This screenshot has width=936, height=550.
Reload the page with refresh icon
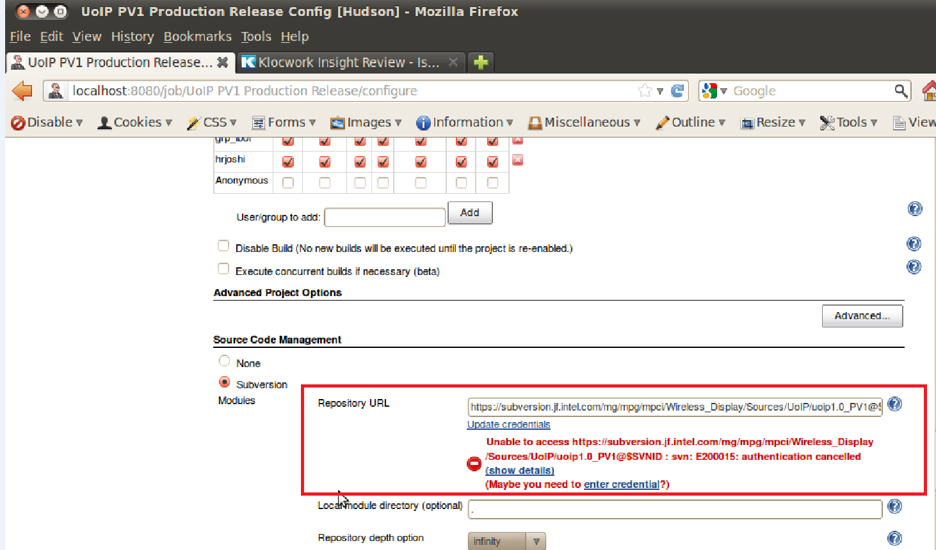677,91
